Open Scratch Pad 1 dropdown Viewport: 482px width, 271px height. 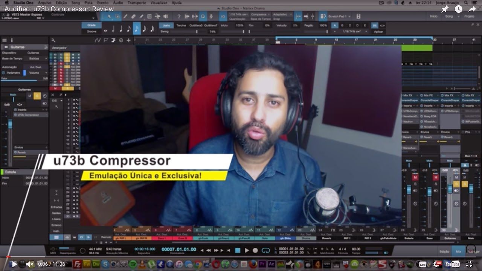tap(339, 17)
